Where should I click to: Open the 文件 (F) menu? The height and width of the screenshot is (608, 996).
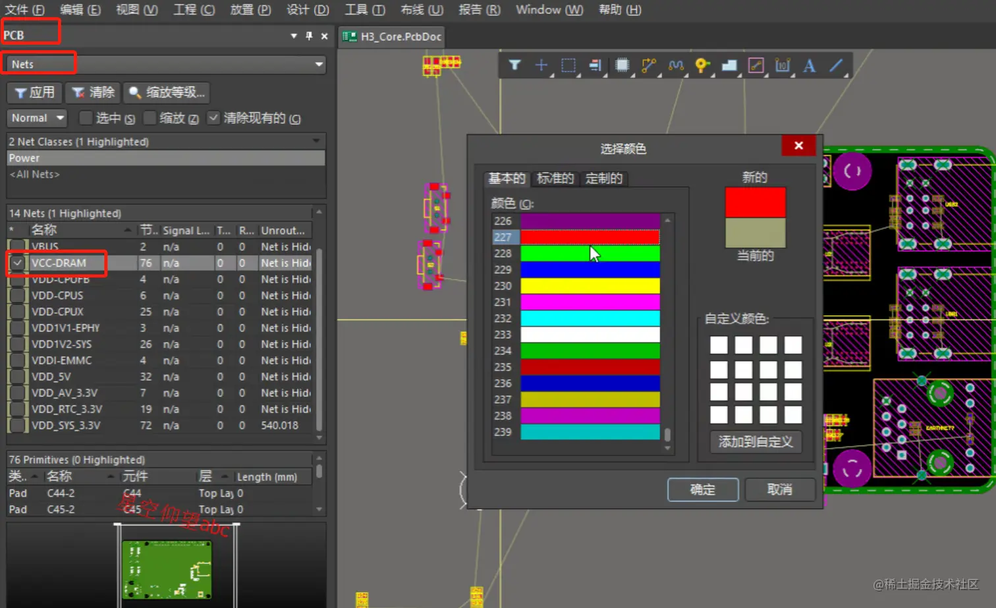click(x=25, y=10)
